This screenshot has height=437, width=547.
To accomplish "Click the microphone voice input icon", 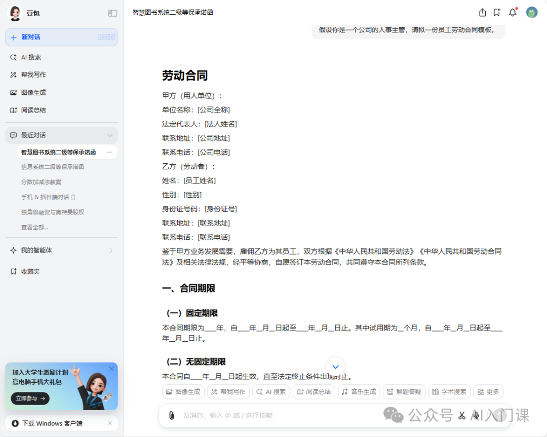I will 476,415.
